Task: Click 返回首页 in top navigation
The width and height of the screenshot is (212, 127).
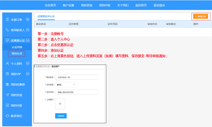Action: click(x=141, y=5)
